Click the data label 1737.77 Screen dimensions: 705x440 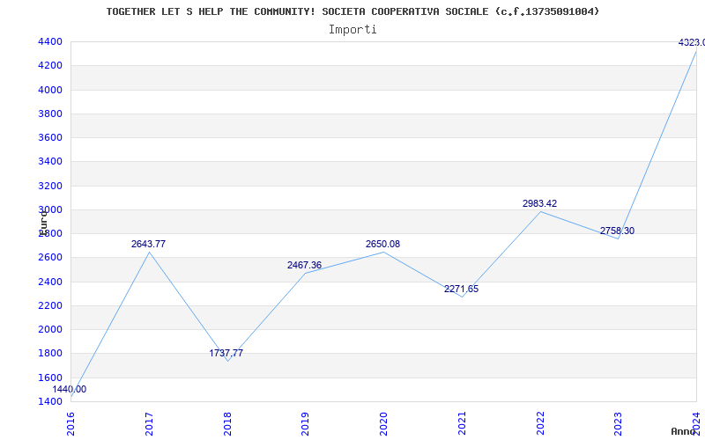[x=226, y=353]
